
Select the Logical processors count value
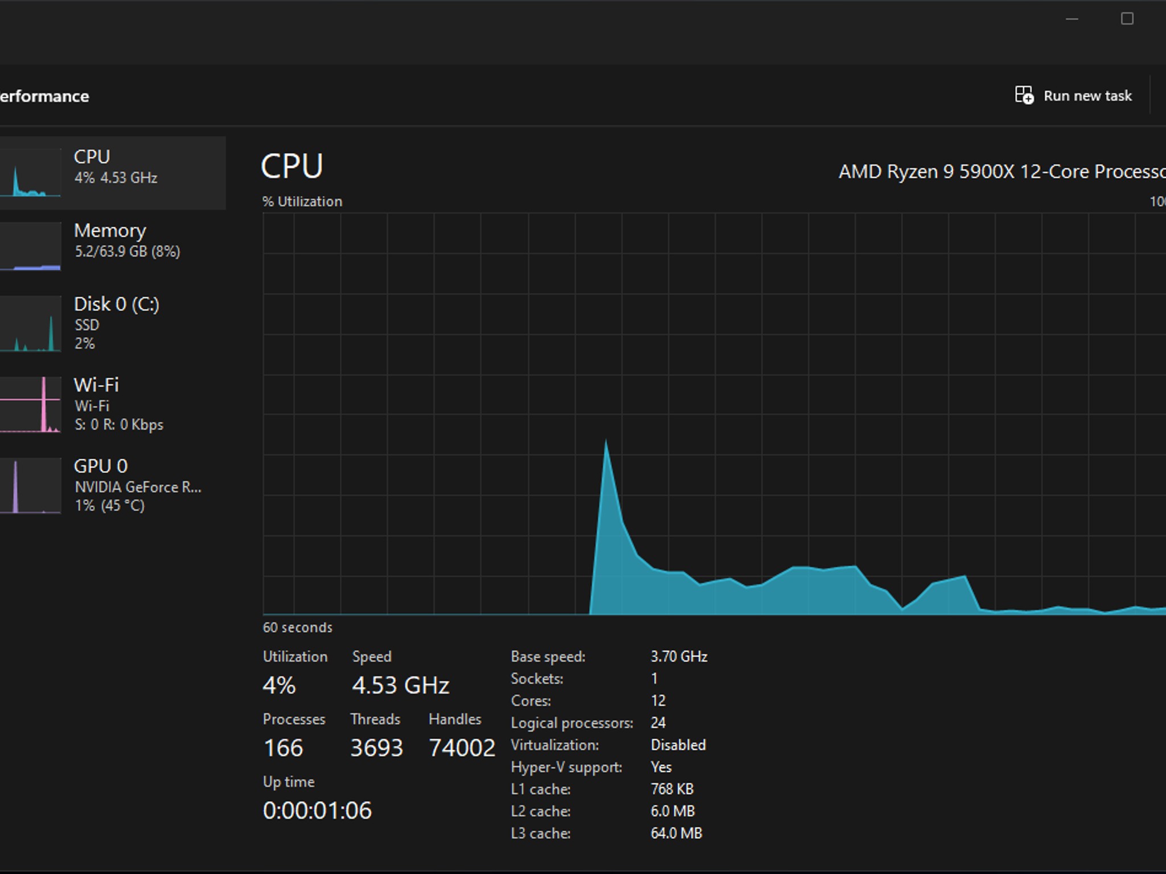click(659, 723)
